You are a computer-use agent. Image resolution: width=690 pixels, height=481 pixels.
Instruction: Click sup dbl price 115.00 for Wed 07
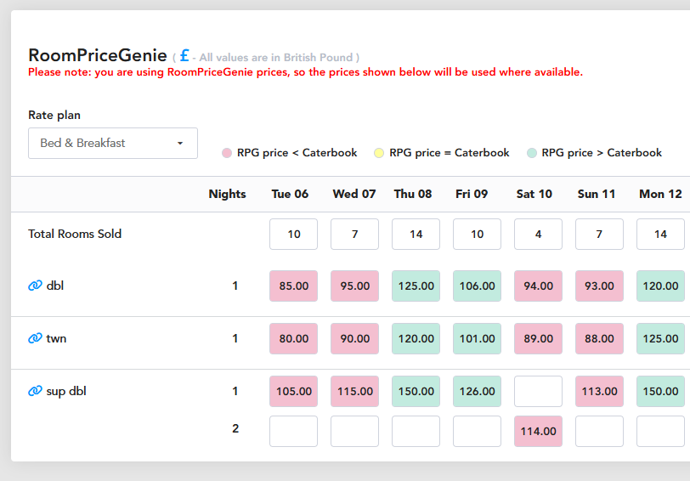click(354, 391)
